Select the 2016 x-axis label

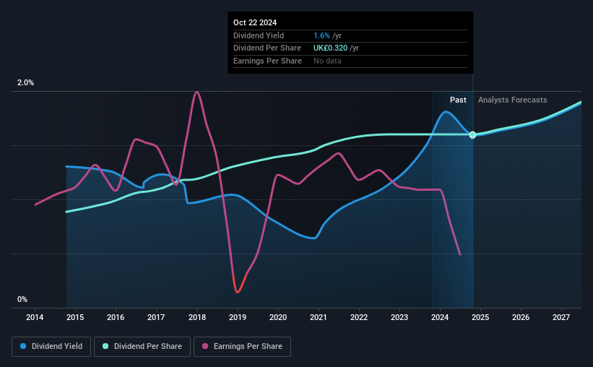coord(116,317)
